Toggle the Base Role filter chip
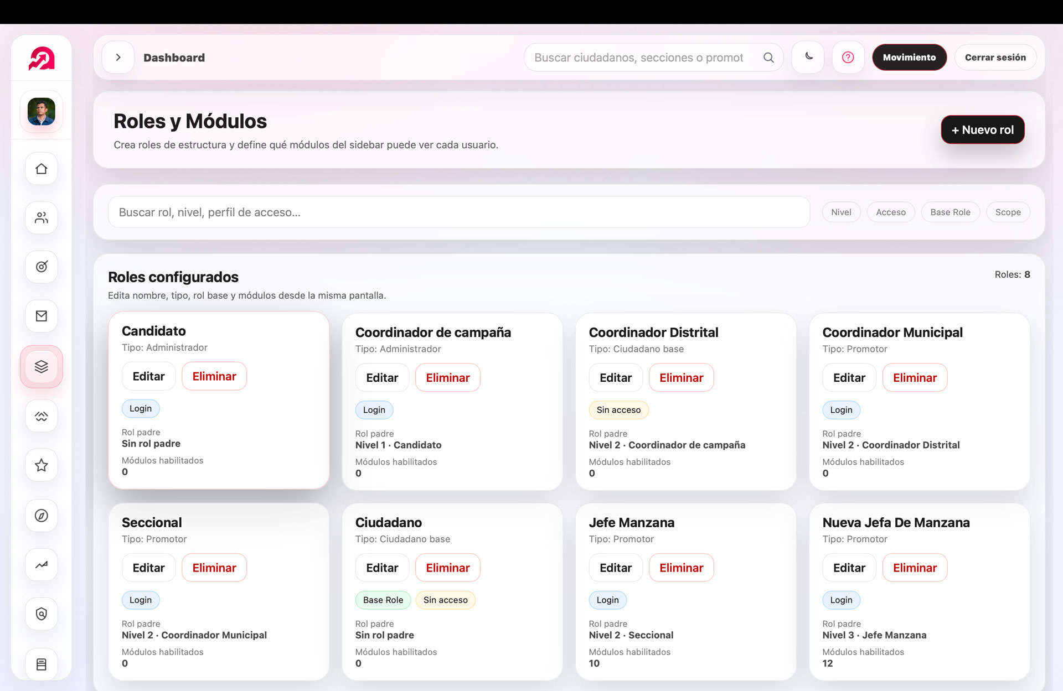This screenshot has height=691, width=1063. pyautogui.click(x=950, y=212)
